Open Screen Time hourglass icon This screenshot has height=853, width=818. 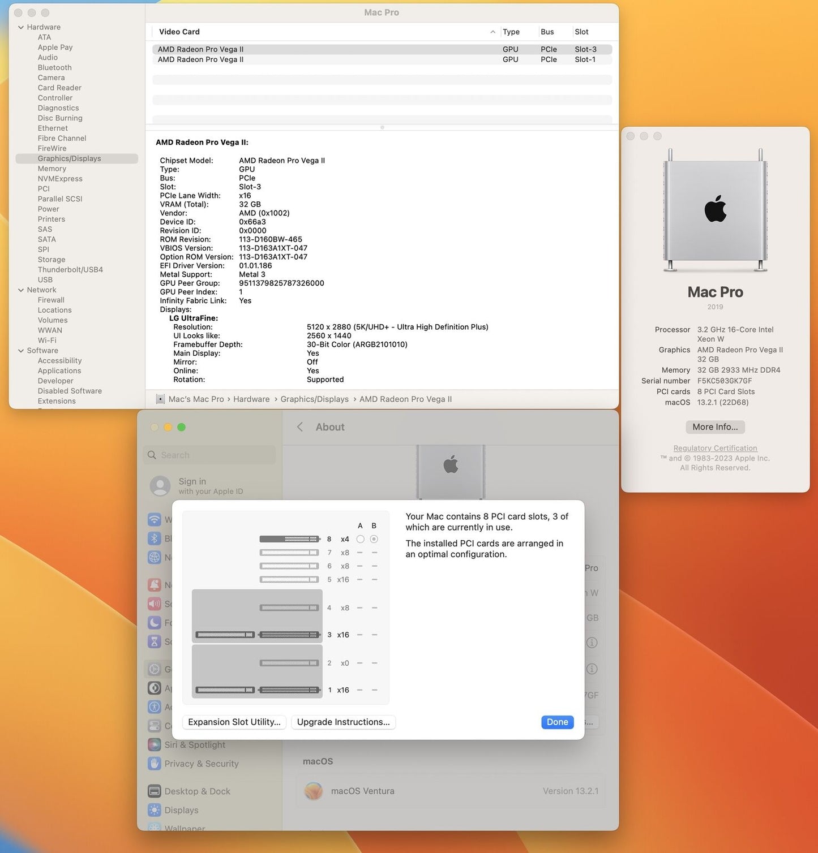pos(154,642)
